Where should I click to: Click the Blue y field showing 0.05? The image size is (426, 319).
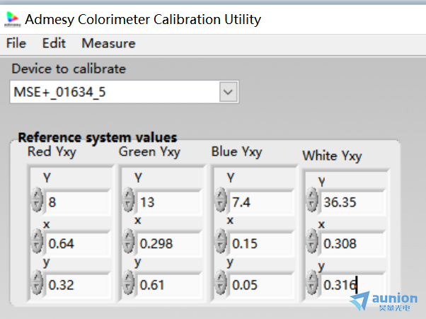tap(262, 285)
